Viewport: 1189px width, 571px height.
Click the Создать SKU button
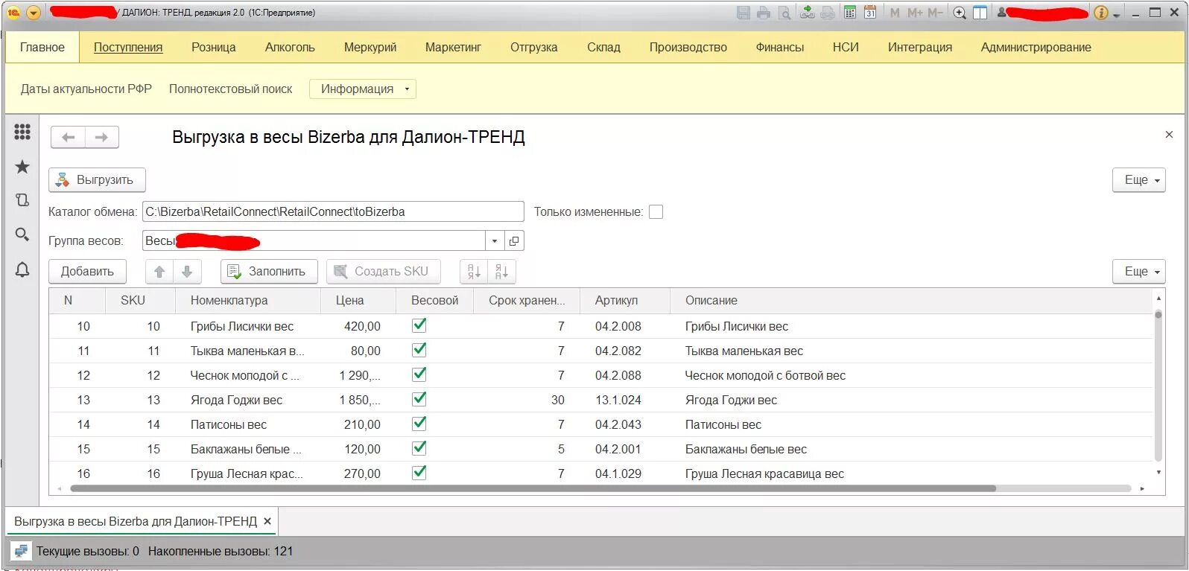[383, 271]
